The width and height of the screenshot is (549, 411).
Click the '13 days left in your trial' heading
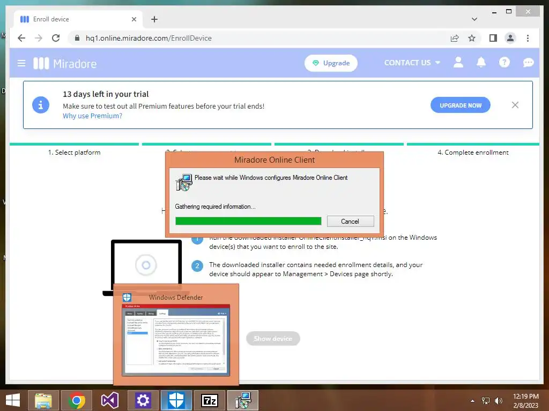(106, 94)
